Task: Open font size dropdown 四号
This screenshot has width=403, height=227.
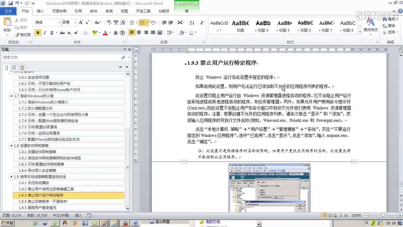Action: click(75, 23)
